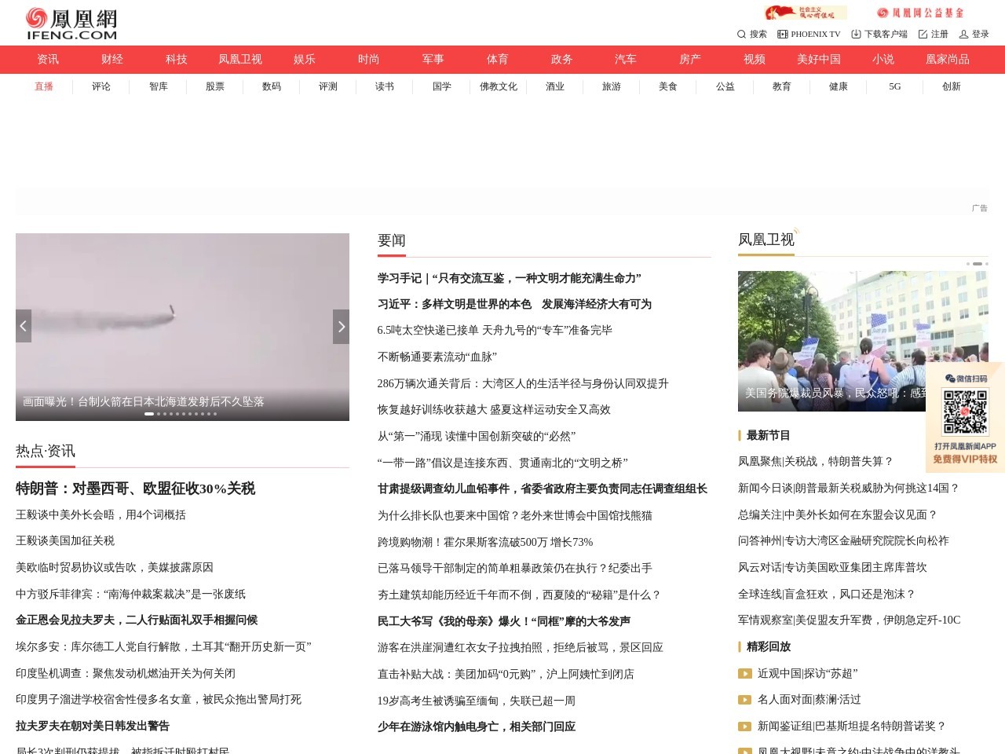The height and width of the screenshot is (754, 1005).
Task: Advance carousel with the right arrow
Action: click(x=341, y=326)
